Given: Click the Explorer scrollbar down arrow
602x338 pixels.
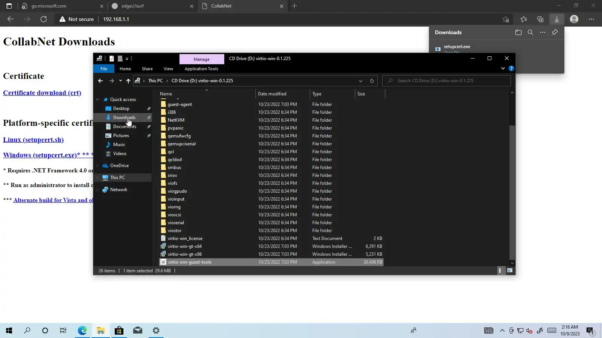Looking at the screenshot, I should click(x=512, y=263).
